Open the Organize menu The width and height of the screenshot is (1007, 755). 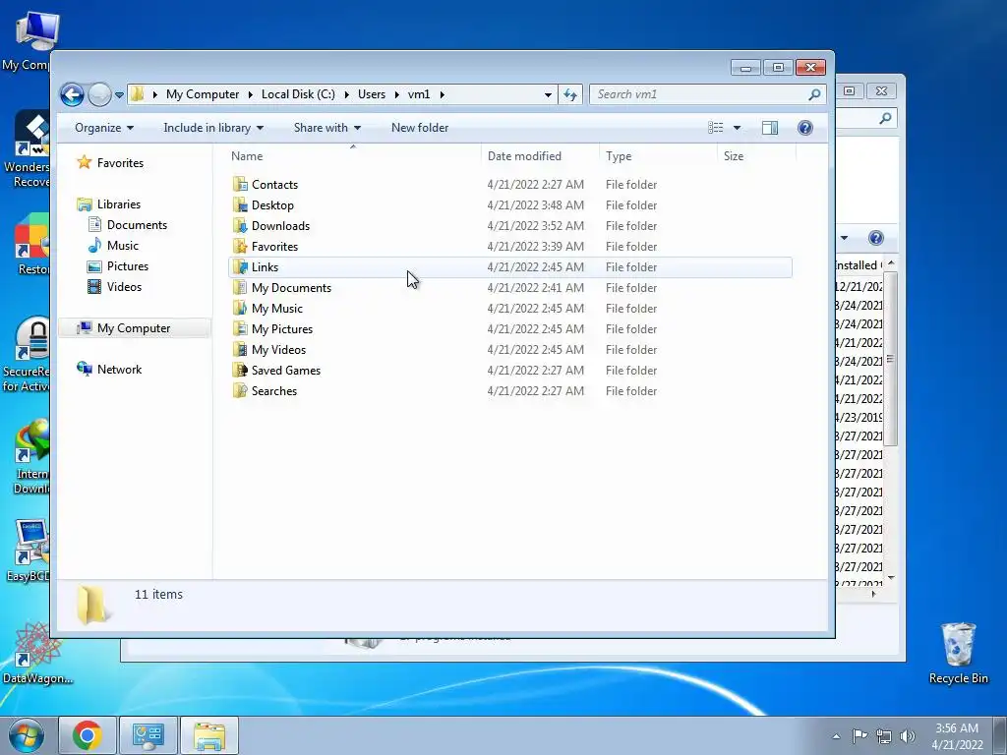[x=104, y=128]
